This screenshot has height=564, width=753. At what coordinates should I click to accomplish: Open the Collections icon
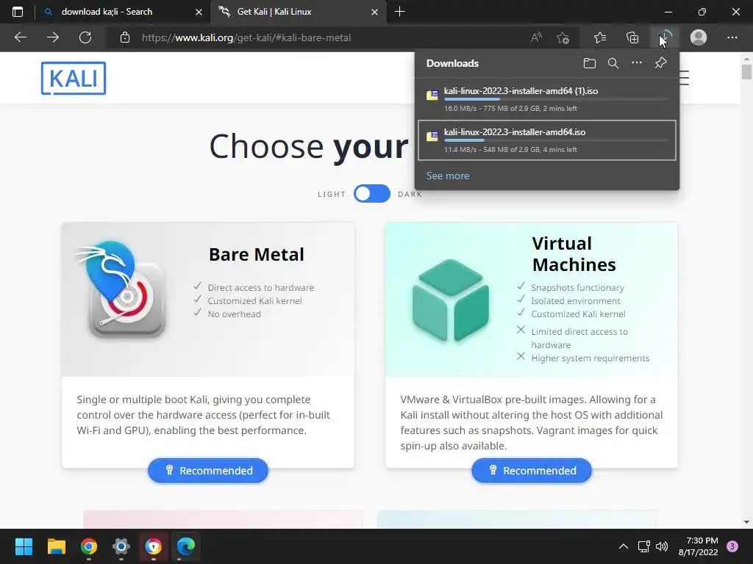(632, 37)
